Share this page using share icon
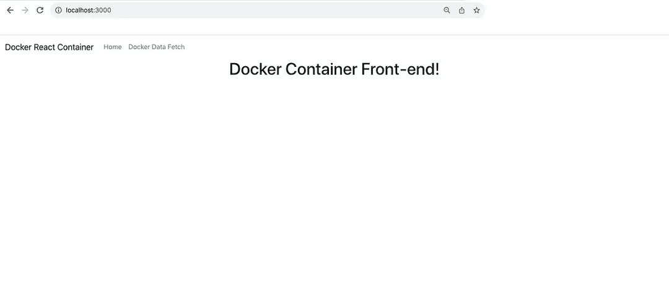The width and height of the screenshot is (669, 291). [461, 10]
